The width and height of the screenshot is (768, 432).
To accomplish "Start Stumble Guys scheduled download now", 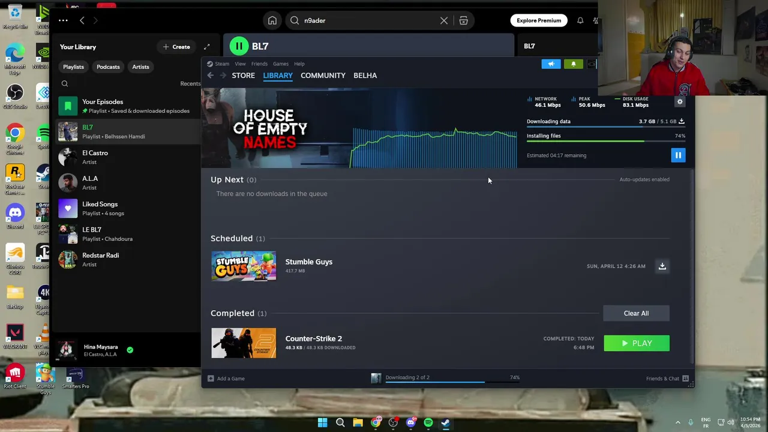I will (x=662, y=266).
